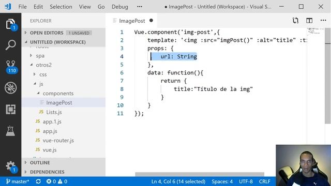Open the Debug menu
331x186 pixels.
(x=119, y=7)
